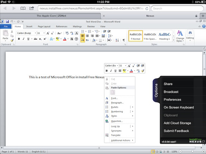Toggle Underline in the ribbon Font group
The width and height of the screenshot is (206, 154).
pyautogui.click(x=28, y=39)
